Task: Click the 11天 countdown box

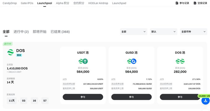Action: (12, 101)
